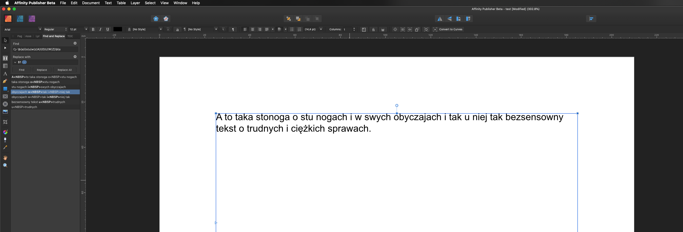Click the Columns number stepper
The width and height of the screenshot is (683, 232).
click(x=354, y=29)
